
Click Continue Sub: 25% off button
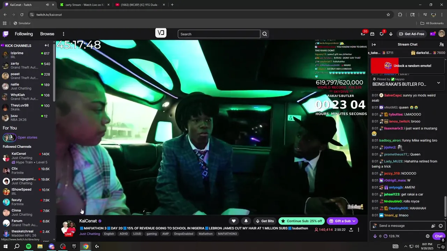(x=301, y=221)
